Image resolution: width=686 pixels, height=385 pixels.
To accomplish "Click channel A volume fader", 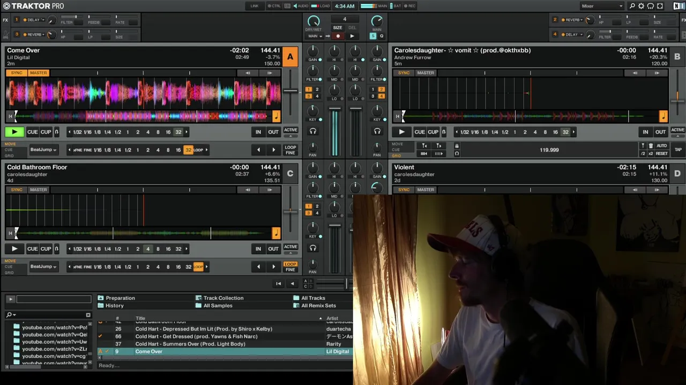I will [x=334, y=110].
